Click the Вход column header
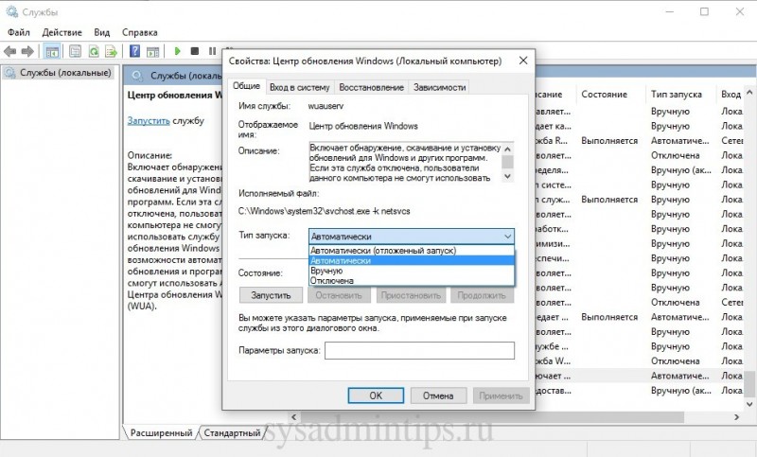The image size is (757, 457). tap(731, 95)
